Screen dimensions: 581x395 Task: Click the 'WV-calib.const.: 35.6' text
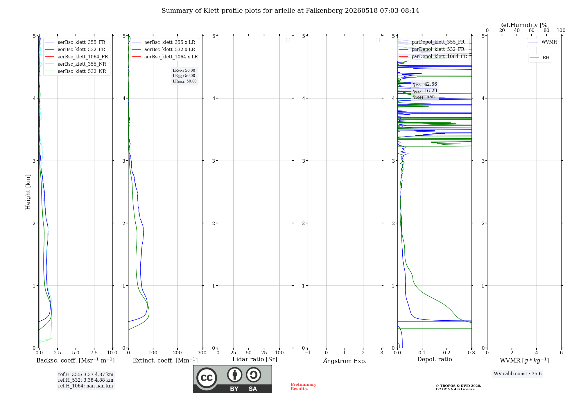tap(518, 374)
